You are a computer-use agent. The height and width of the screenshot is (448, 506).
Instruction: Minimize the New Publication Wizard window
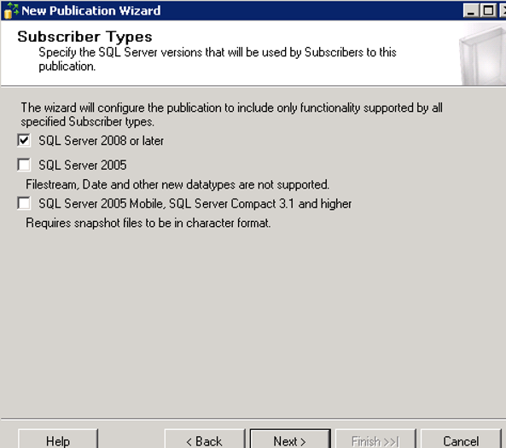[471, 10]
